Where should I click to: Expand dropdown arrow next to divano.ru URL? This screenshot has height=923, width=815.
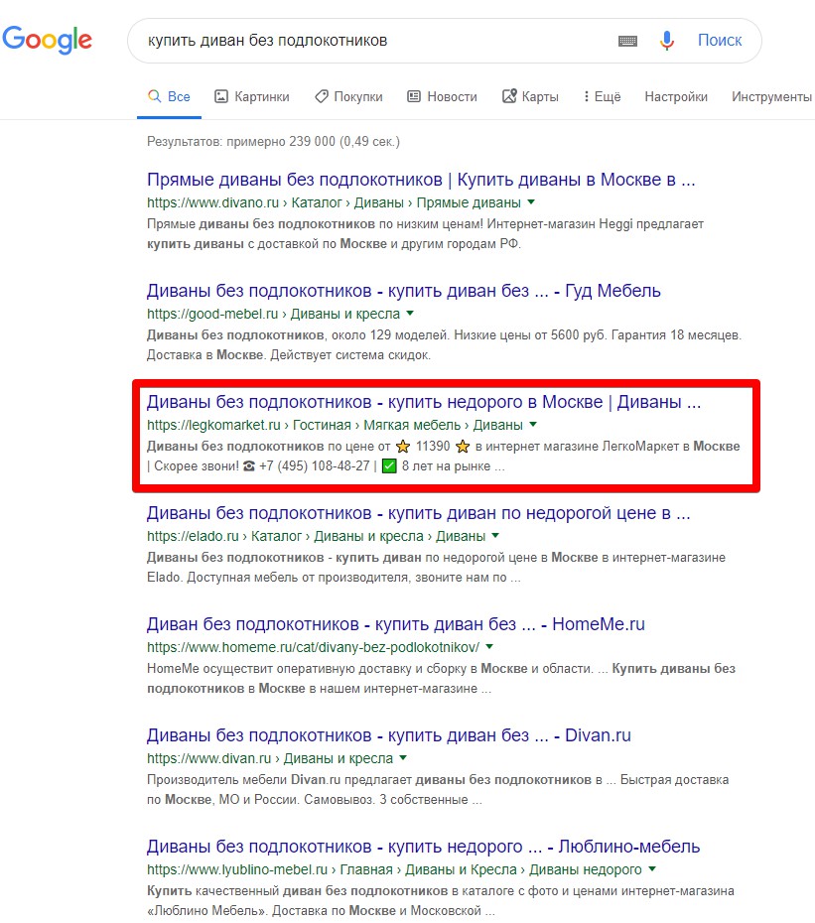tap(531, 202)
